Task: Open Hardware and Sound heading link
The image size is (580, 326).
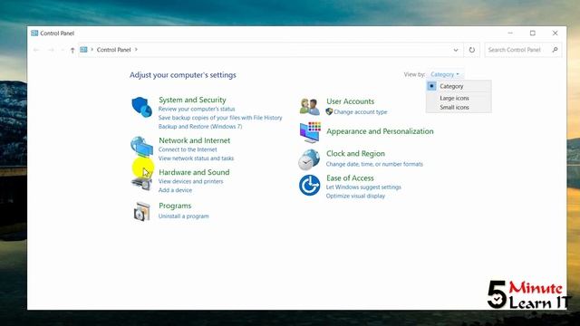Action: pos(194,172)
